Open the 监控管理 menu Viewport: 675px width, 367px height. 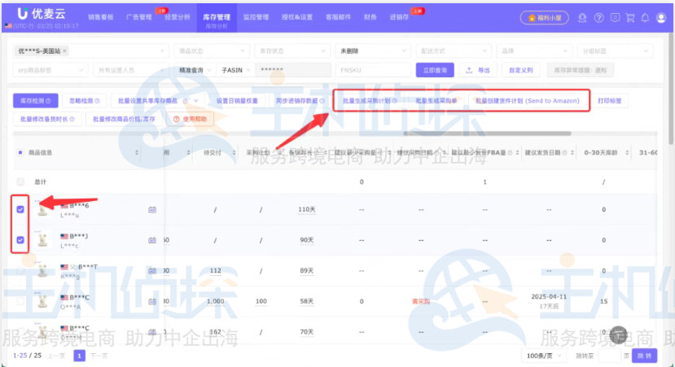coord(256,17)
